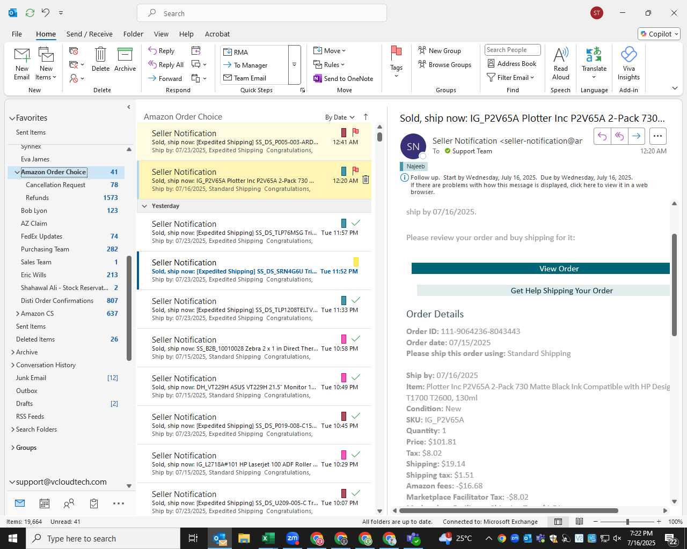The width and height of the screenshot is (687, 549).
Task: Select the yellow category on Tue 11:52 PM message
Action: [356, 262]
